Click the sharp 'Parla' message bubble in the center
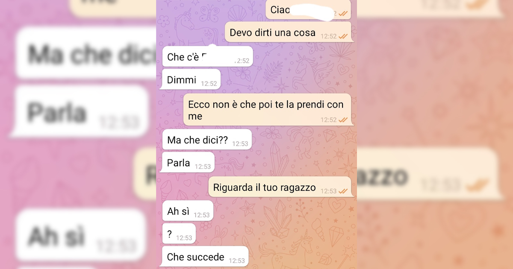The height and width of the screenshot is (269, 513). (188, 163)
